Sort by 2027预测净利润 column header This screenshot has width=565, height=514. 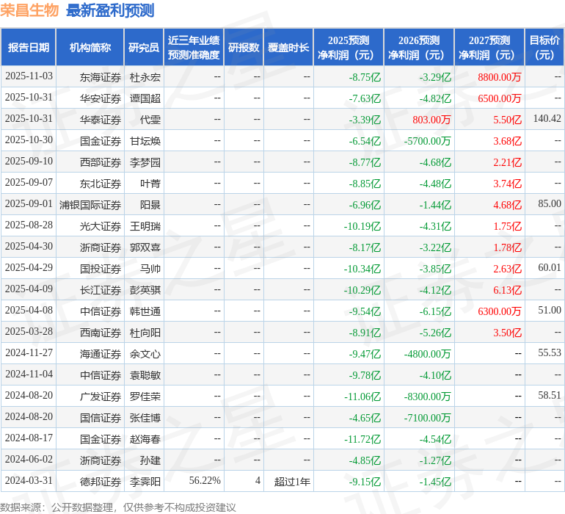[x=489, y=48]
